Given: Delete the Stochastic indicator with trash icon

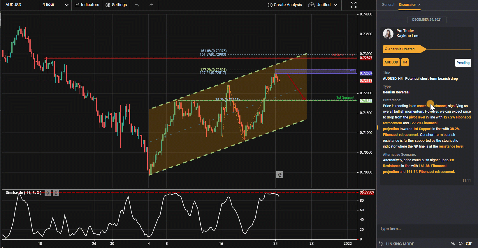Looking at the screenshot, I should (x=56, y=193).
